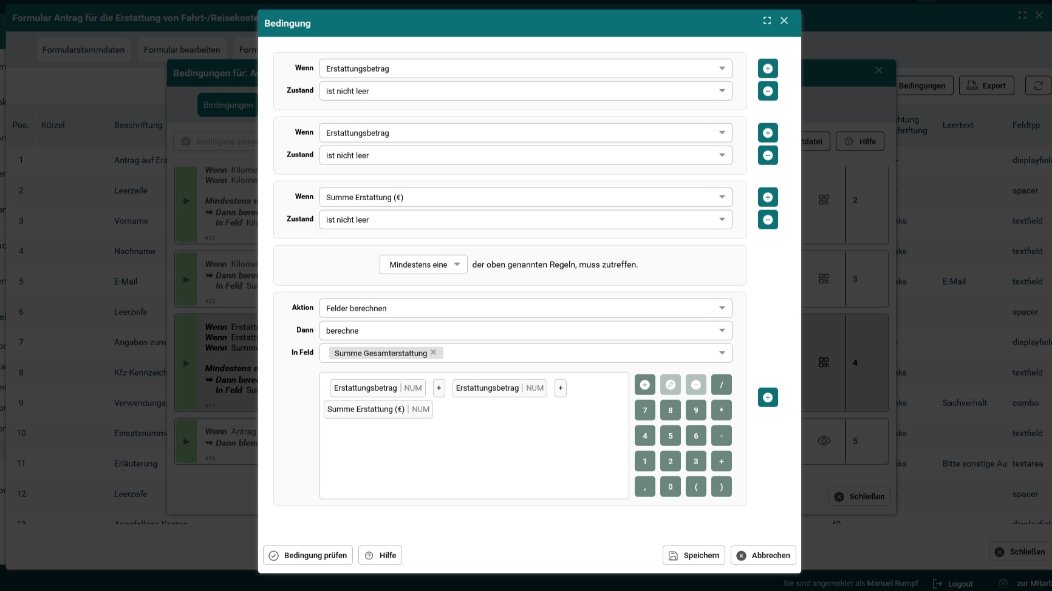Click refresh icon in background toolbar

(1038, 86)
